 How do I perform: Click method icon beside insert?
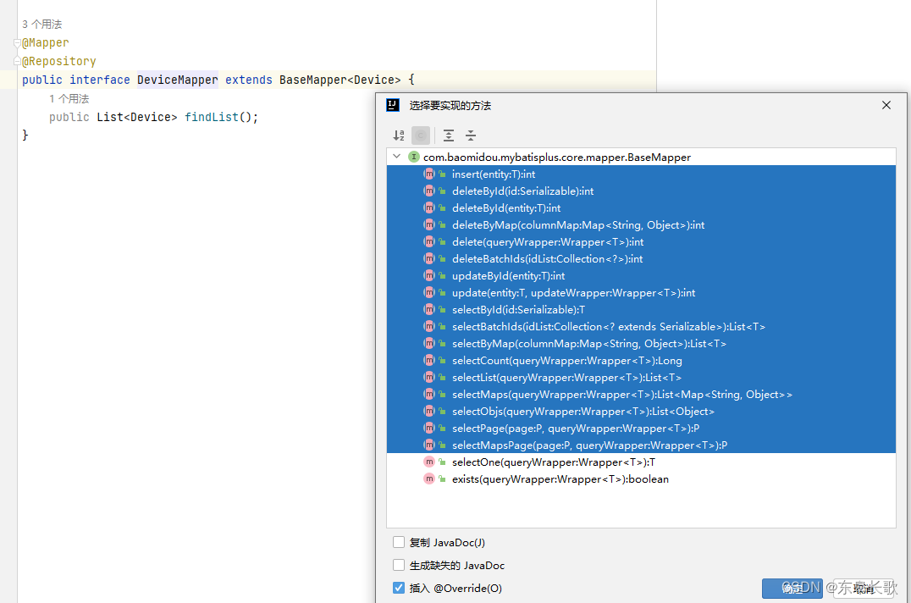point(428,174)
